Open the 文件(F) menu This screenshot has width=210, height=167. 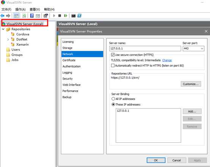pyautogui.click(x=6, y=9)
